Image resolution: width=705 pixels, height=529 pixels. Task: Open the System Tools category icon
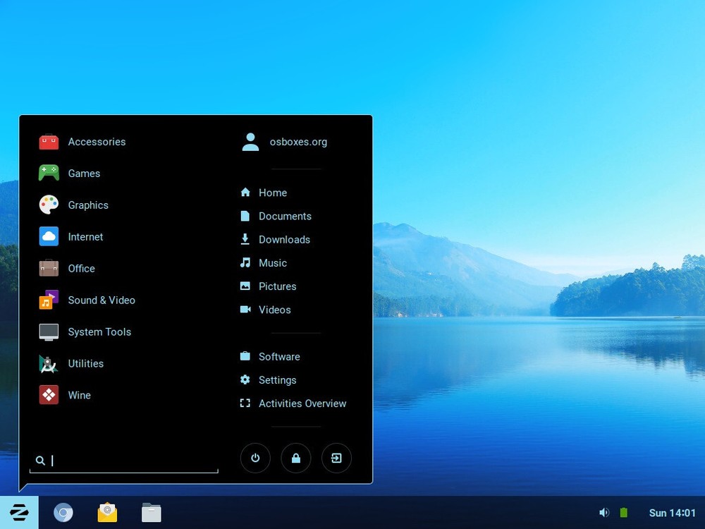pos(48,332)
